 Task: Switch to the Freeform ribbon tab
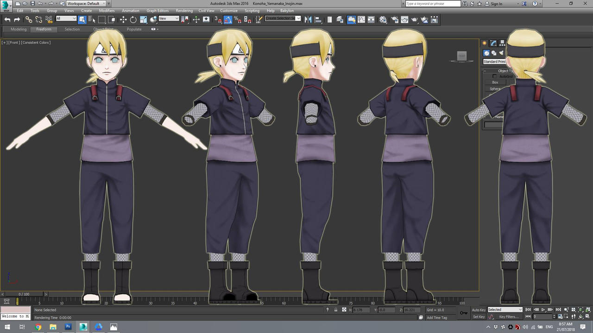point(44,29)
